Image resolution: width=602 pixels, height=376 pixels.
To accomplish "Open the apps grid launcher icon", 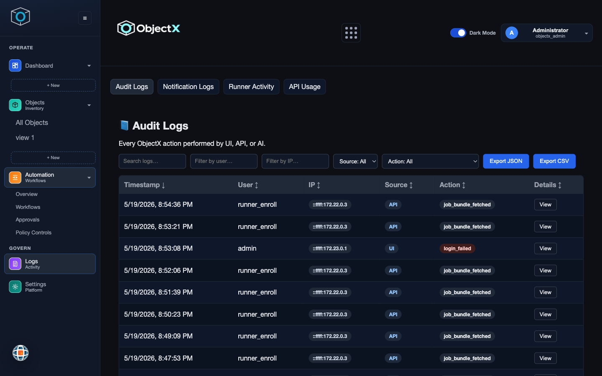I will tap(351, 33).
